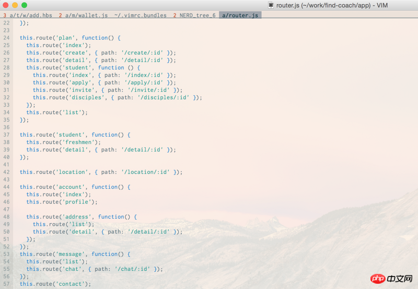Click '/disciples/:id' path on line 32
418x289 pixels.
[x=164, y=98]
